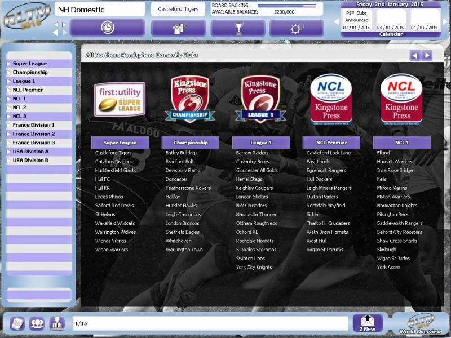Click the Available Balance £200,000 value

pyautogui.click(x=284, y=12)
